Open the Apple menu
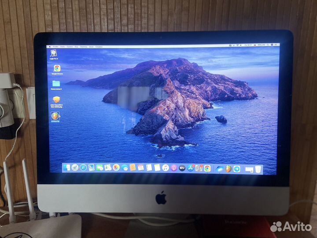The image size is (317, 238). pos(50,47)
